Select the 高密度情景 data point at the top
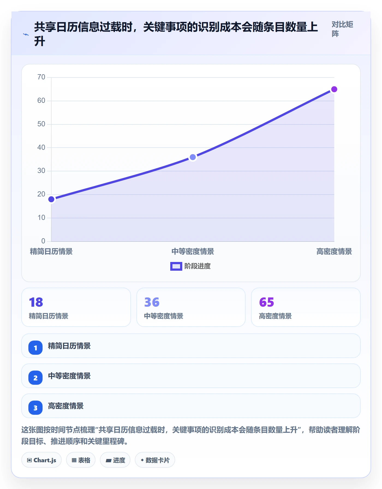Viewport: 382px width, 489px height. (334, 89)
